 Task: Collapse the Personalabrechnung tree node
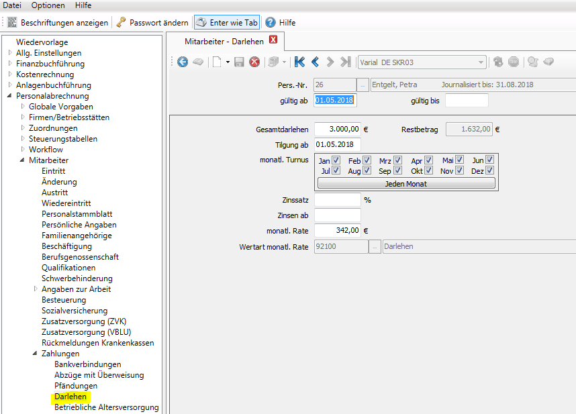[x=9, y=96]
